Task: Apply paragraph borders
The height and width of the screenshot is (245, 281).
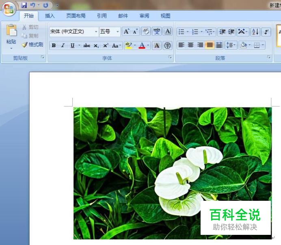Action: 257,45
